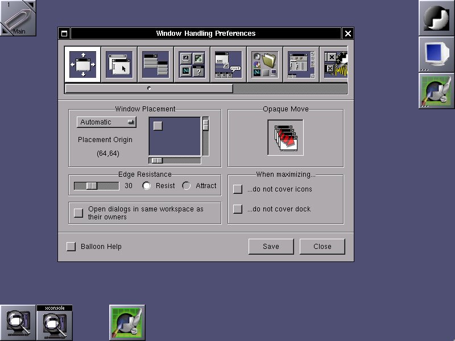Adjust the Edge Resistance slider
The height and width of the screenshot is (341, 455).
pyautogui.click(x=97, y=185)
